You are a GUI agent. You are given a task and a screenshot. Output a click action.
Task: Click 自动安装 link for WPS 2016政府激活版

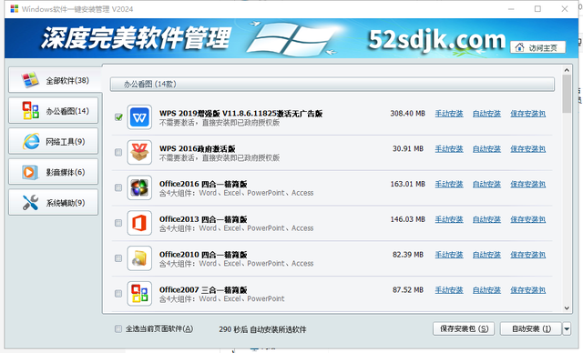point(486,149)
